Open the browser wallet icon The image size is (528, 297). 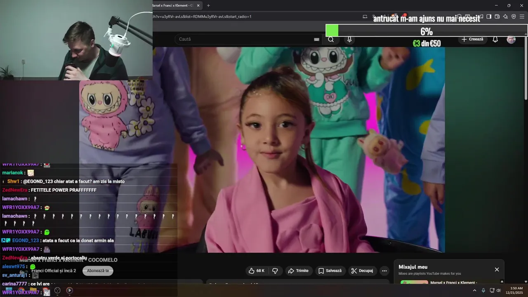[497, 16]
